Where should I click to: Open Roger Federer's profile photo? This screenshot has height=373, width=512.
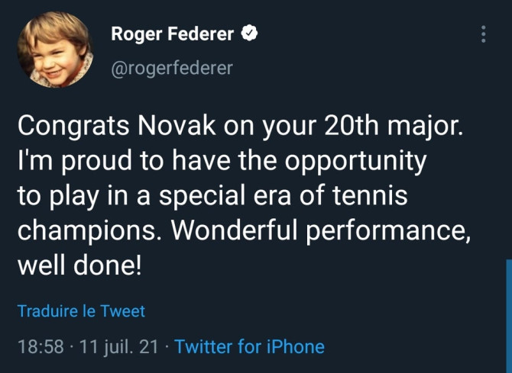point(56,50)
